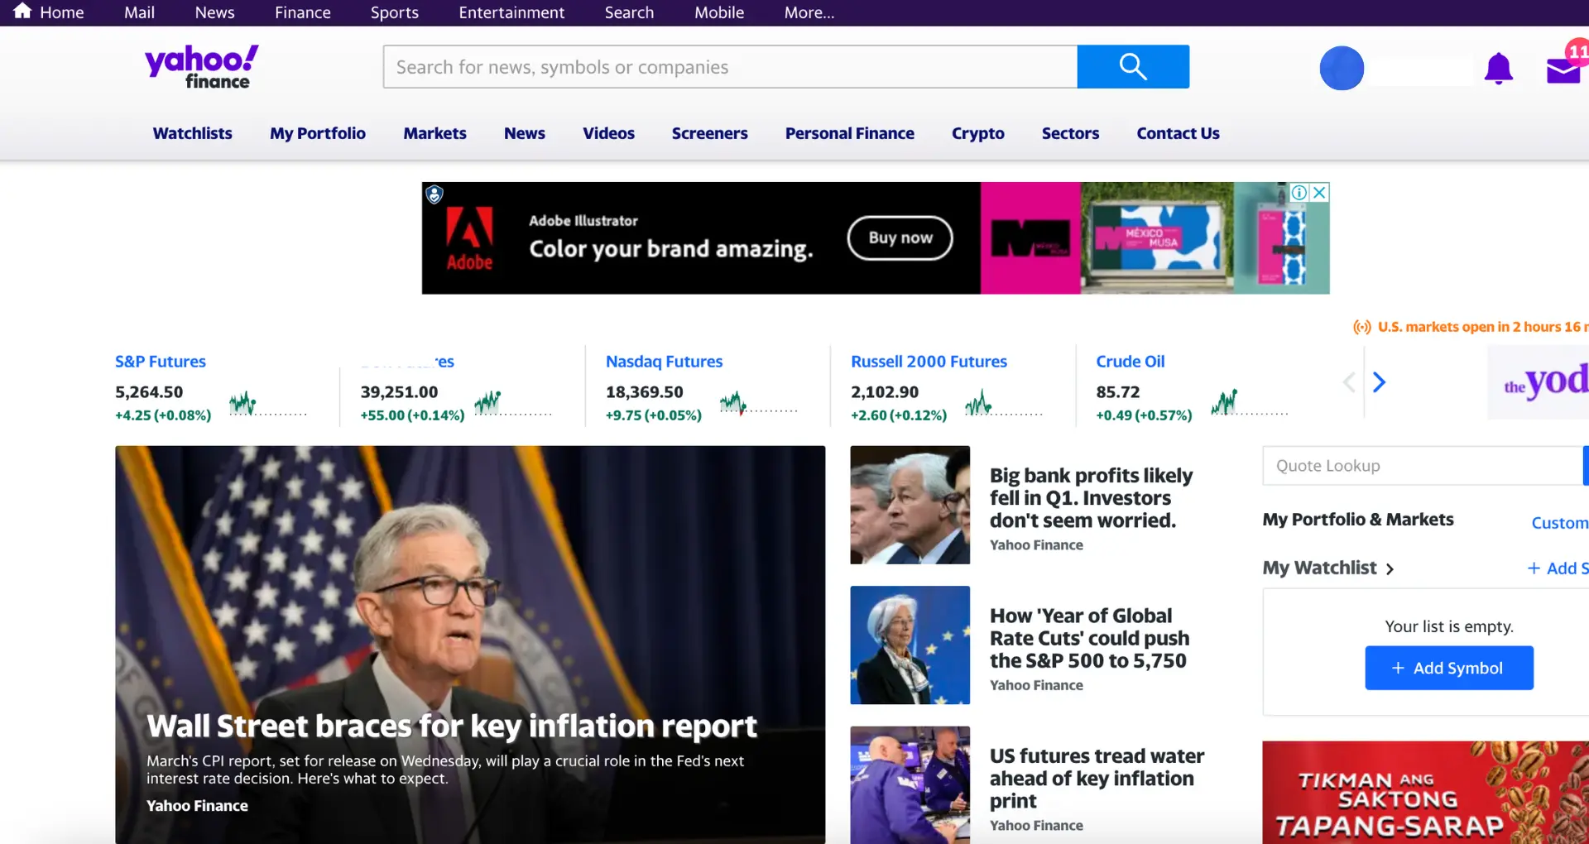The width and height of the screenshot is (1589, 844).
Task: Open the My Portfolio nav tab
Action: pos(318,133)
